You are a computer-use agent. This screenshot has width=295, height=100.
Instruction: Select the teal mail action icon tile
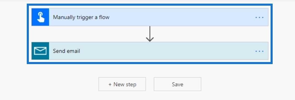pyautogui.click(x=40, y=51)
